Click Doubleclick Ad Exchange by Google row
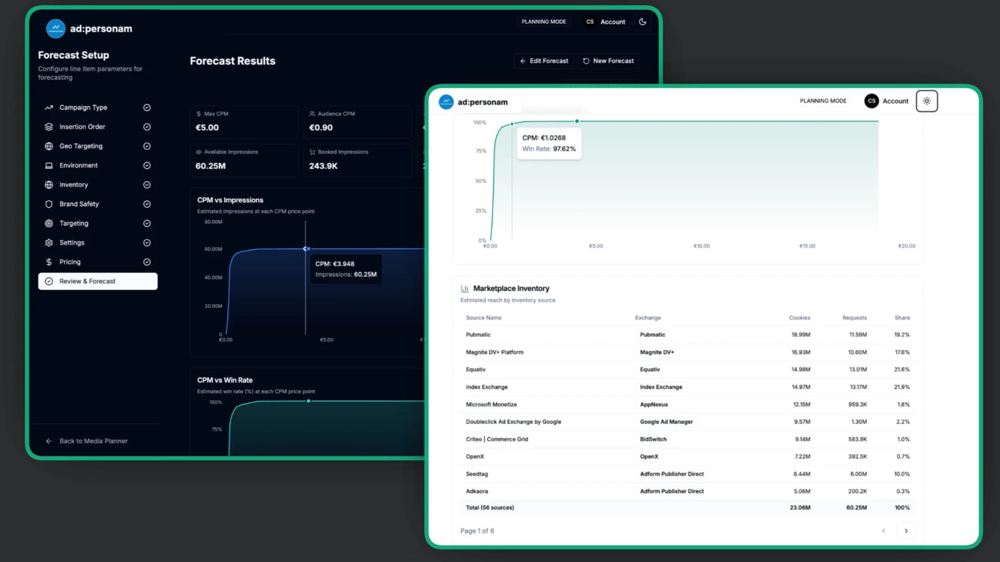The image size is (1000, 562). click(687, 422)
